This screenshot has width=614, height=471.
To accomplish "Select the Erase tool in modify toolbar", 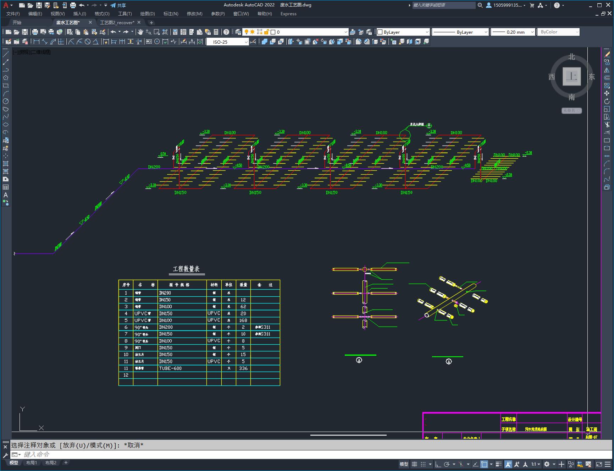I will [607, 54].
